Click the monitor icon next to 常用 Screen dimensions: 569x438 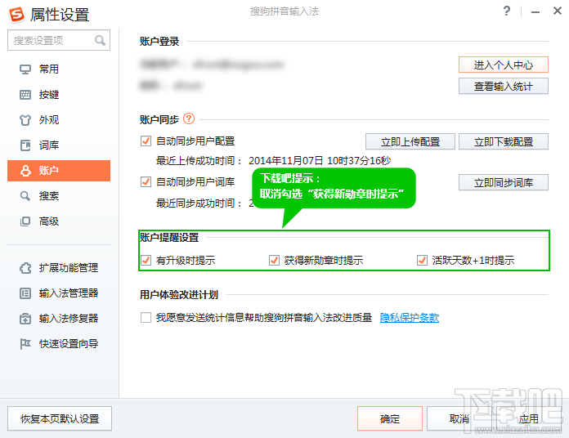25,69
